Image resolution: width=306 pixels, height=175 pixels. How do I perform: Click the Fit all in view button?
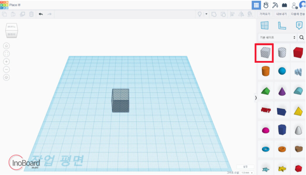pos(6,54)
